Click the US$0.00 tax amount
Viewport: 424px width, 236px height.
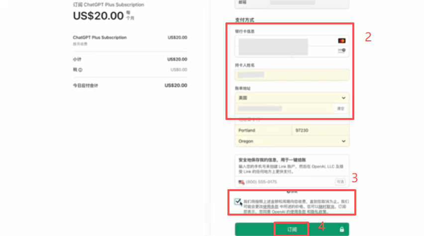pyautogui.click(x=179, y=70)
